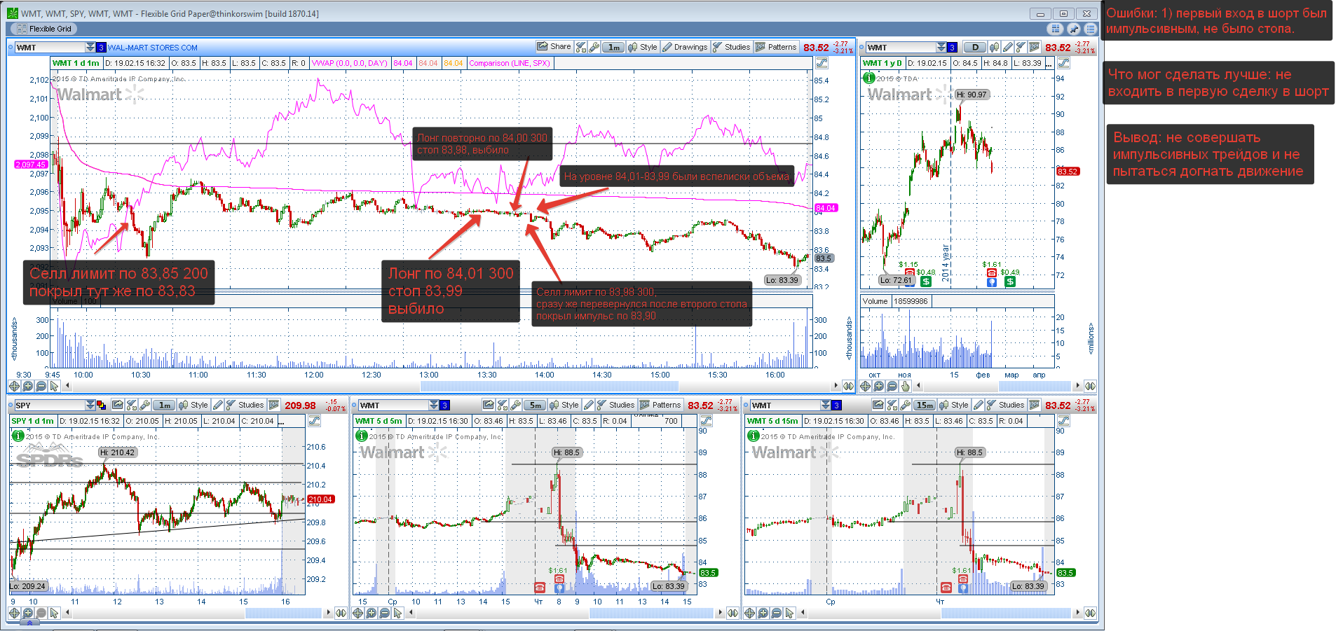Open the Studies menu in main WMT chart

click(x=731, y=47)
